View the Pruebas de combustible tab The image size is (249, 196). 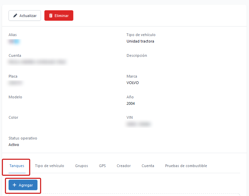[x=186, y=166]
